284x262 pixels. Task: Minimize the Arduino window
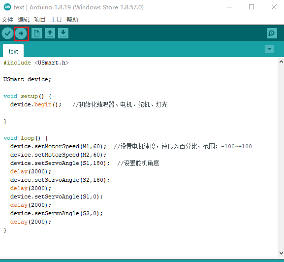tap(229, 7)
